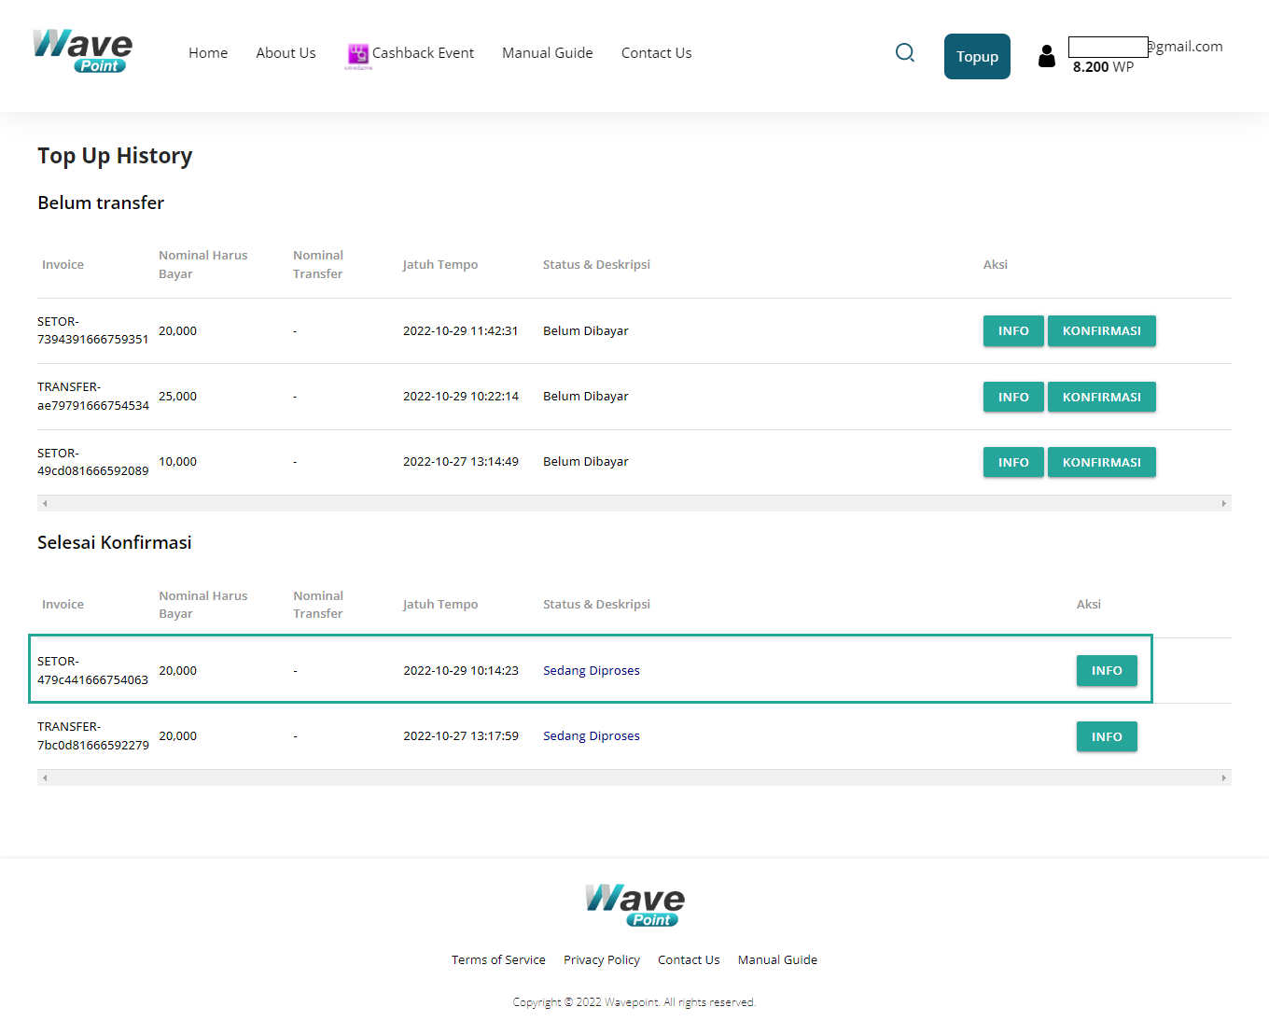The height and width of the screenshot is (1035, 1269).
Task: Click the search magnifier icon
Action: click(x=904, y=53)
